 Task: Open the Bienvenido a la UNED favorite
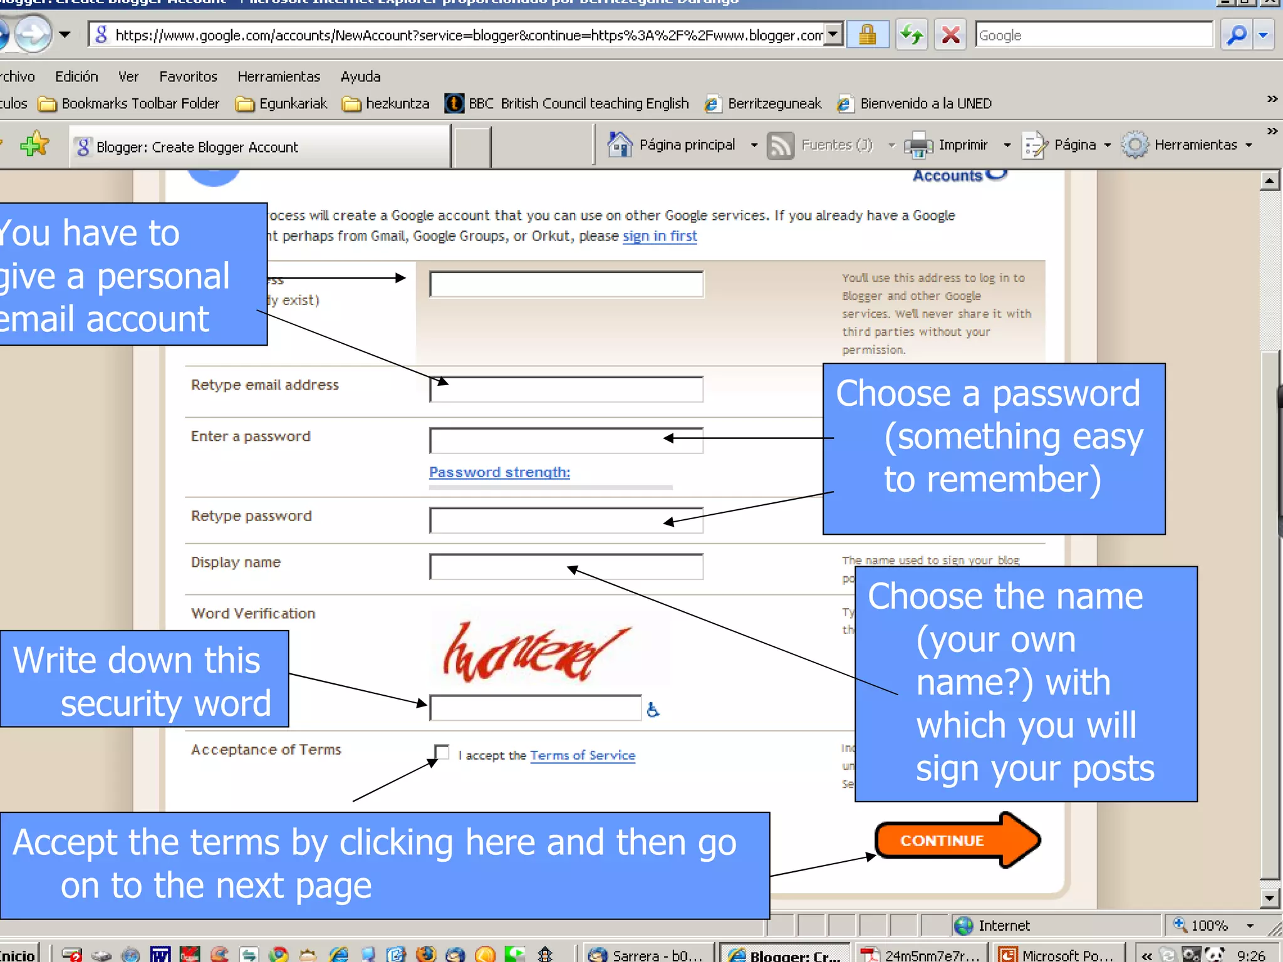coord(915,103)
